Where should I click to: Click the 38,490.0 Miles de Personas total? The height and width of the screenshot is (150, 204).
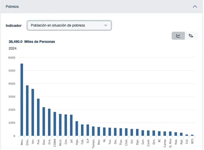pyautogui.click(x=32, y=42)
